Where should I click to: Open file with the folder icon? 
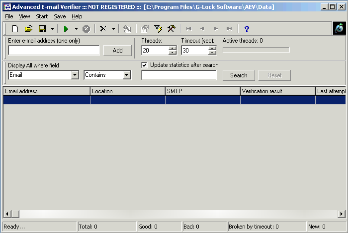pos(29,29)
